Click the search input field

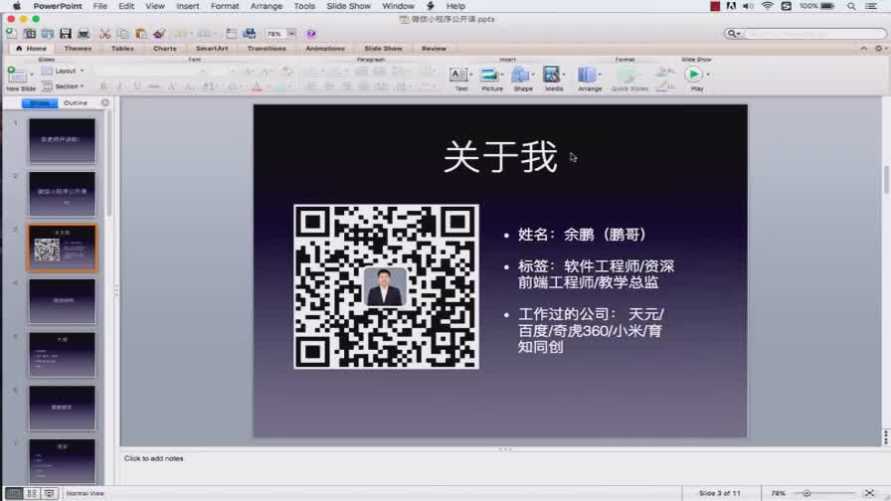[x=814, y=34]
